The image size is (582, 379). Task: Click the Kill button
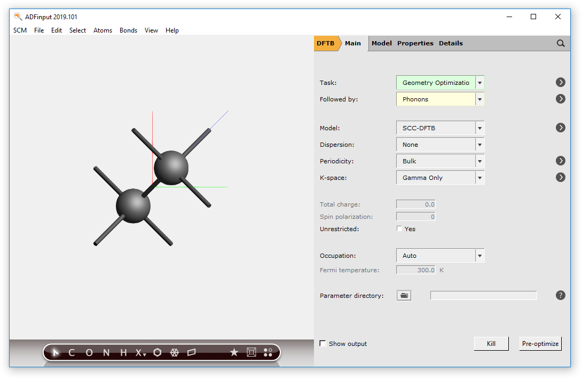[x=491, y=344]
